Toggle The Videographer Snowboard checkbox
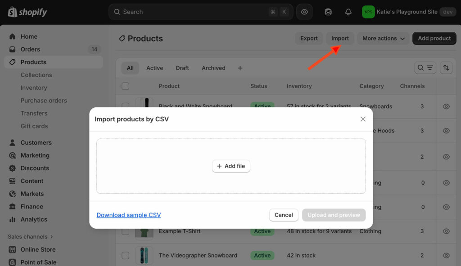This screenshot has height=266, width=461. point(126,255)
